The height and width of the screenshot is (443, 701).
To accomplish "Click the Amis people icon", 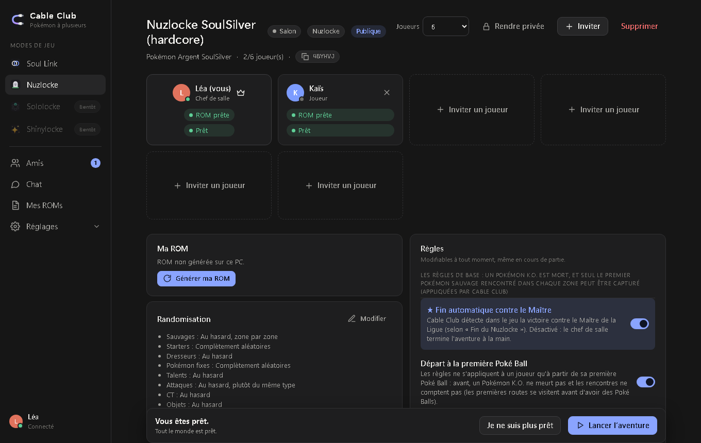I will [15, 163].
